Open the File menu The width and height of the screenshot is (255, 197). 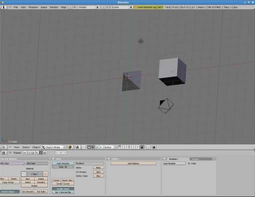coord(16,7)
